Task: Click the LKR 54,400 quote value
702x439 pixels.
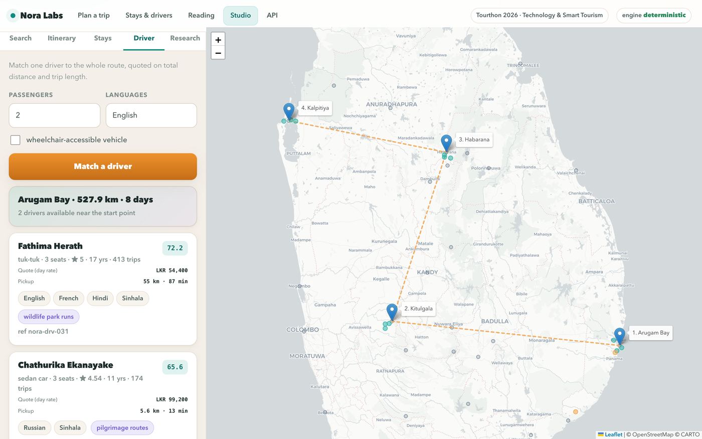Action: pos(172,270)
